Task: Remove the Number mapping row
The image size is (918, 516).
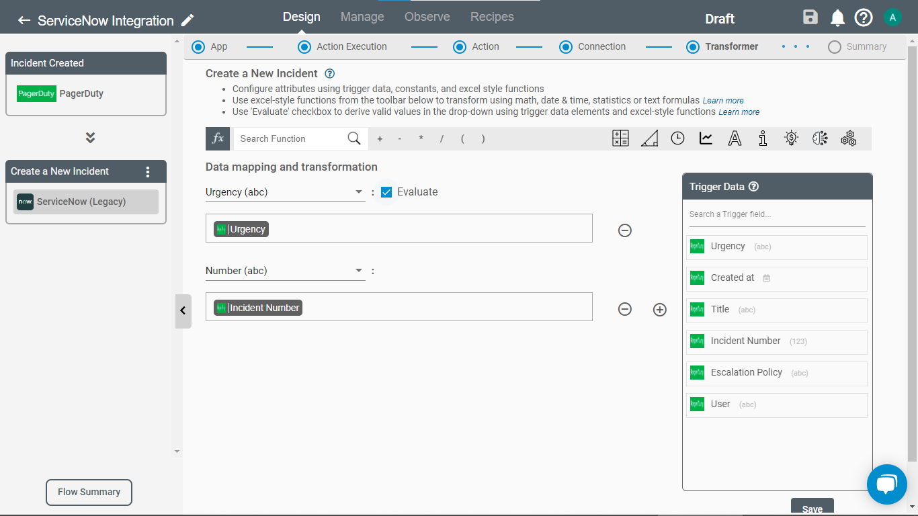Action: [x=625, y=309]
